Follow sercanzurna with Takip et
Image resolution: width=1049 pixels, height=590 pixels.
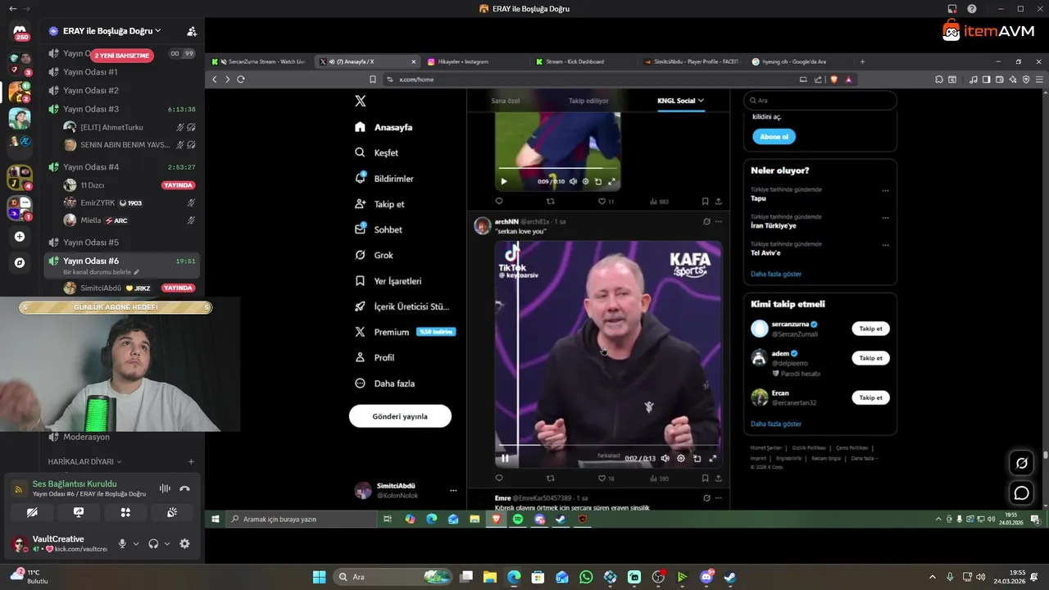pos(870,329)
